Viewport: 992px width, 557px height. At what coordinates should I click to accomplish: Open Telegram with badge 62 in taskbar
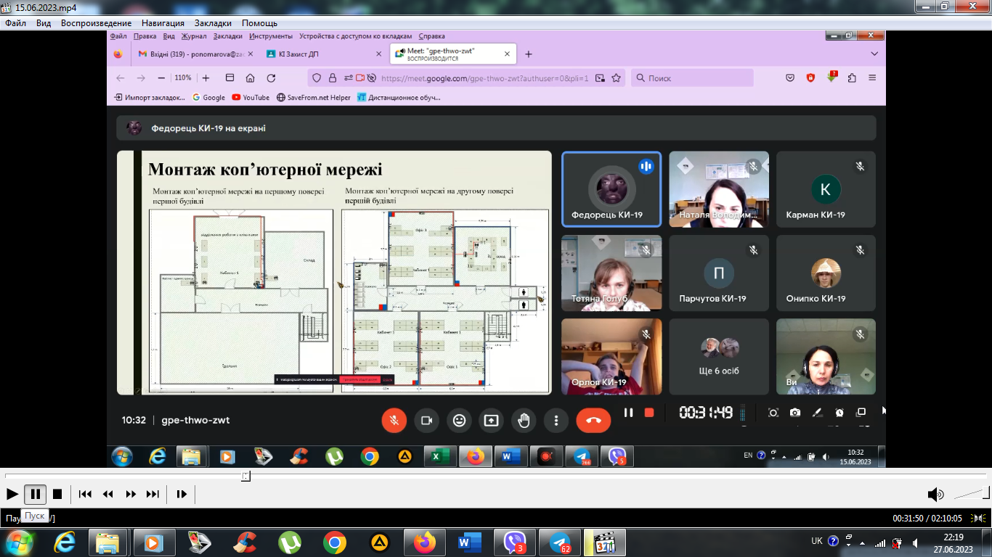560,542
